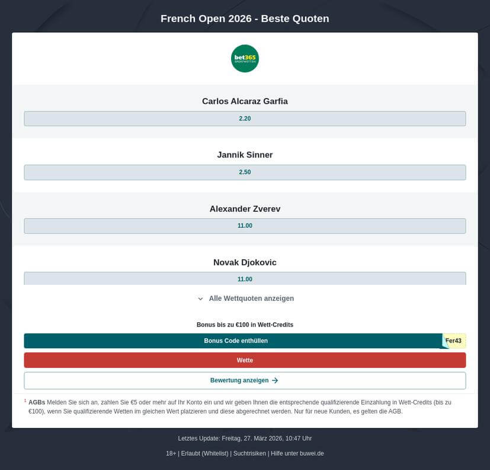This screenshot has height=470, width=490.
Task: Click the peeled Fer43 code corner
Action: (454, 341)
